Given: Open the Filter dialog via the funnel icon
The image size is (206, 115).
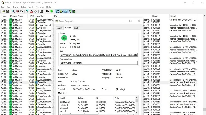Looking at the screenshot, I should click(27, 11).
